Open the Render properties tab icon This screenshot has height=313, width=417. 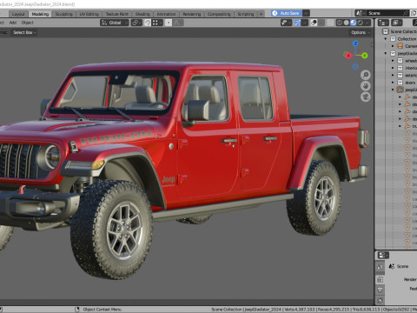click(x=380, y=279)
